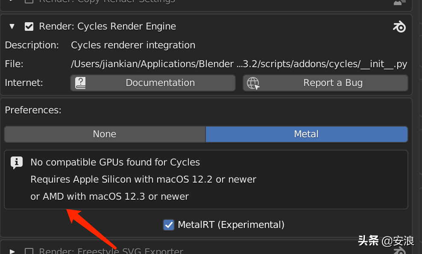
Task: Disable the Cycles Render Engine add-on checkbox
Action: 29,27
